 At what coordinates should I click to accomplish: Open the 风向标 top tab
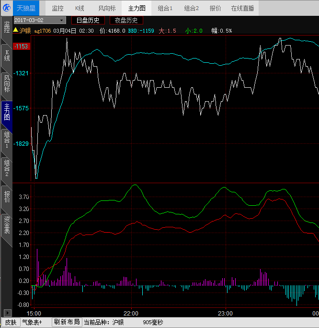click(x=107, y=8)
